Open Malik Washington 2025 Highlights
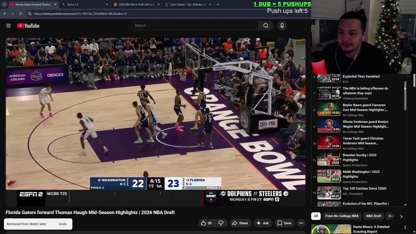Screen dimensions: 416x234 click(361, 174)
